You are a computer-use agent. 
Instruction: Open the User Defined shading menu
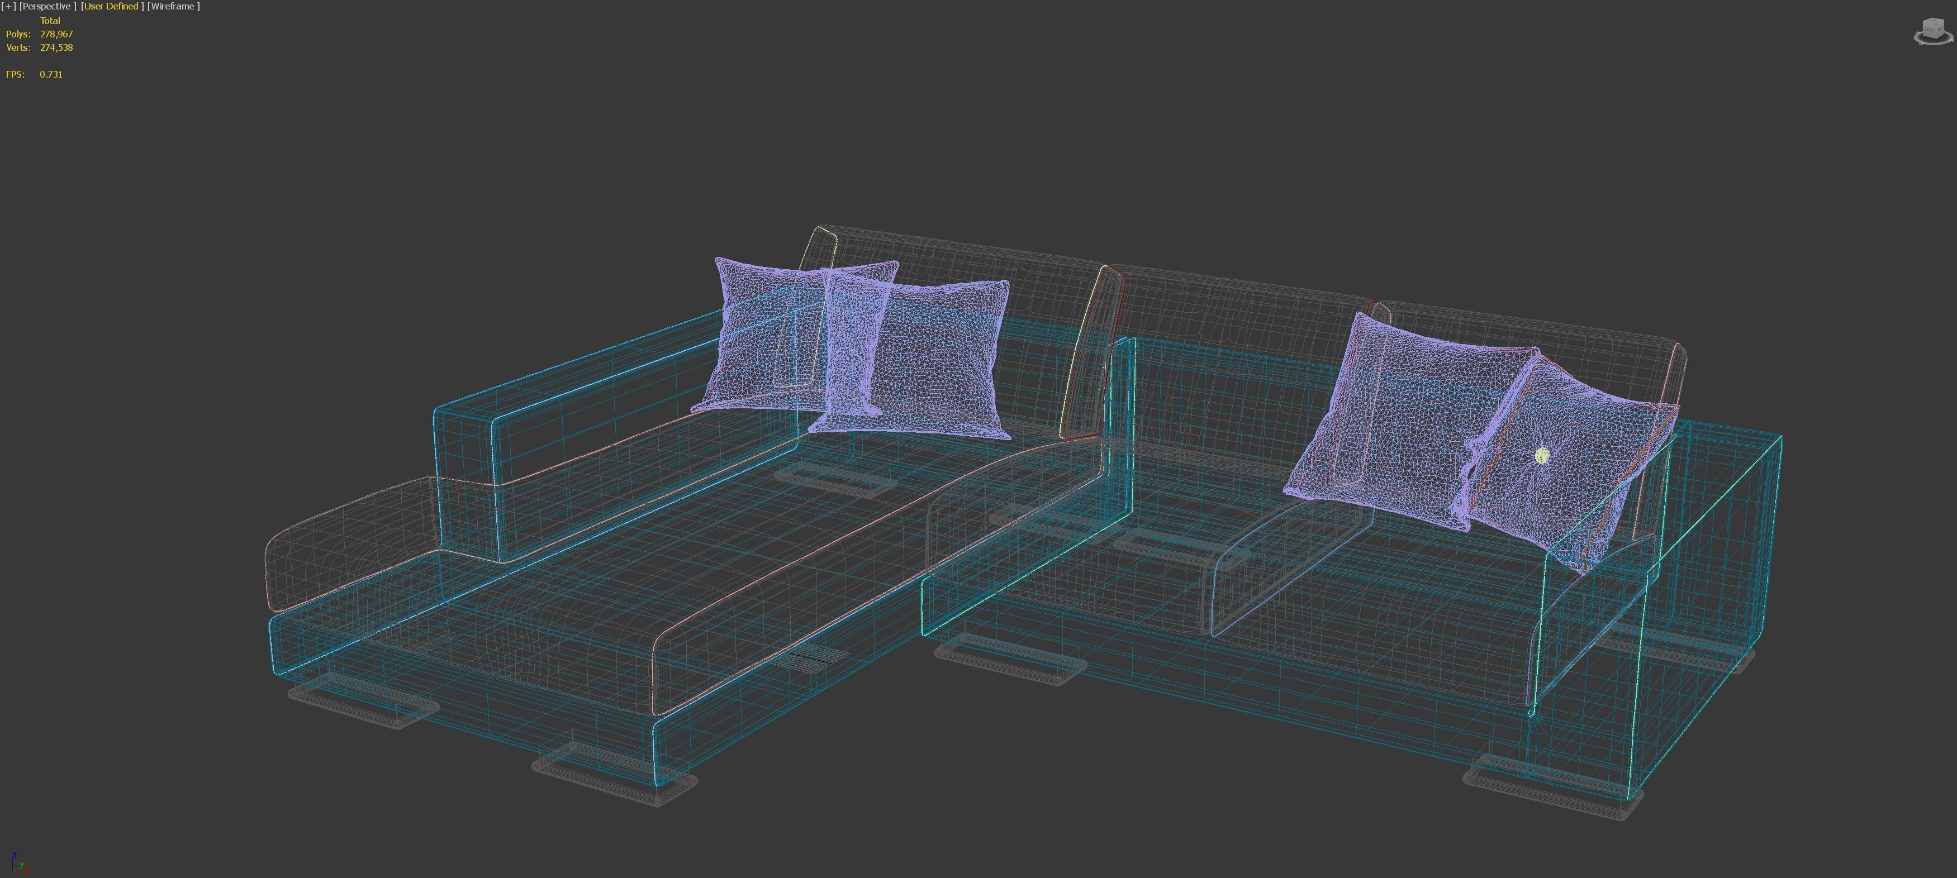(112, 6)
